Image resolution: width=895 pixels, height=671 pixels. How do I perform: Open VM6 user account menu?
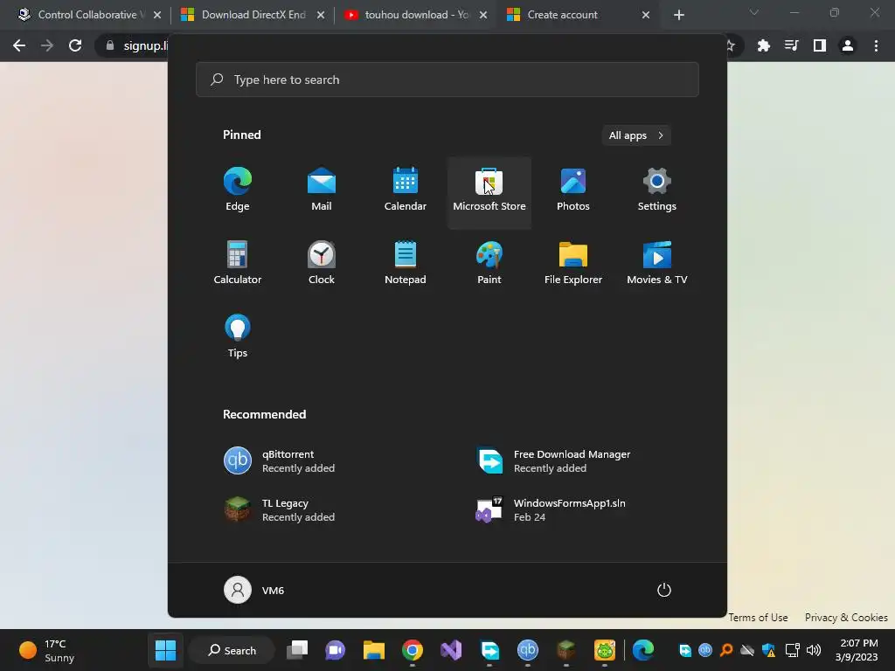(x=254, y=590)
